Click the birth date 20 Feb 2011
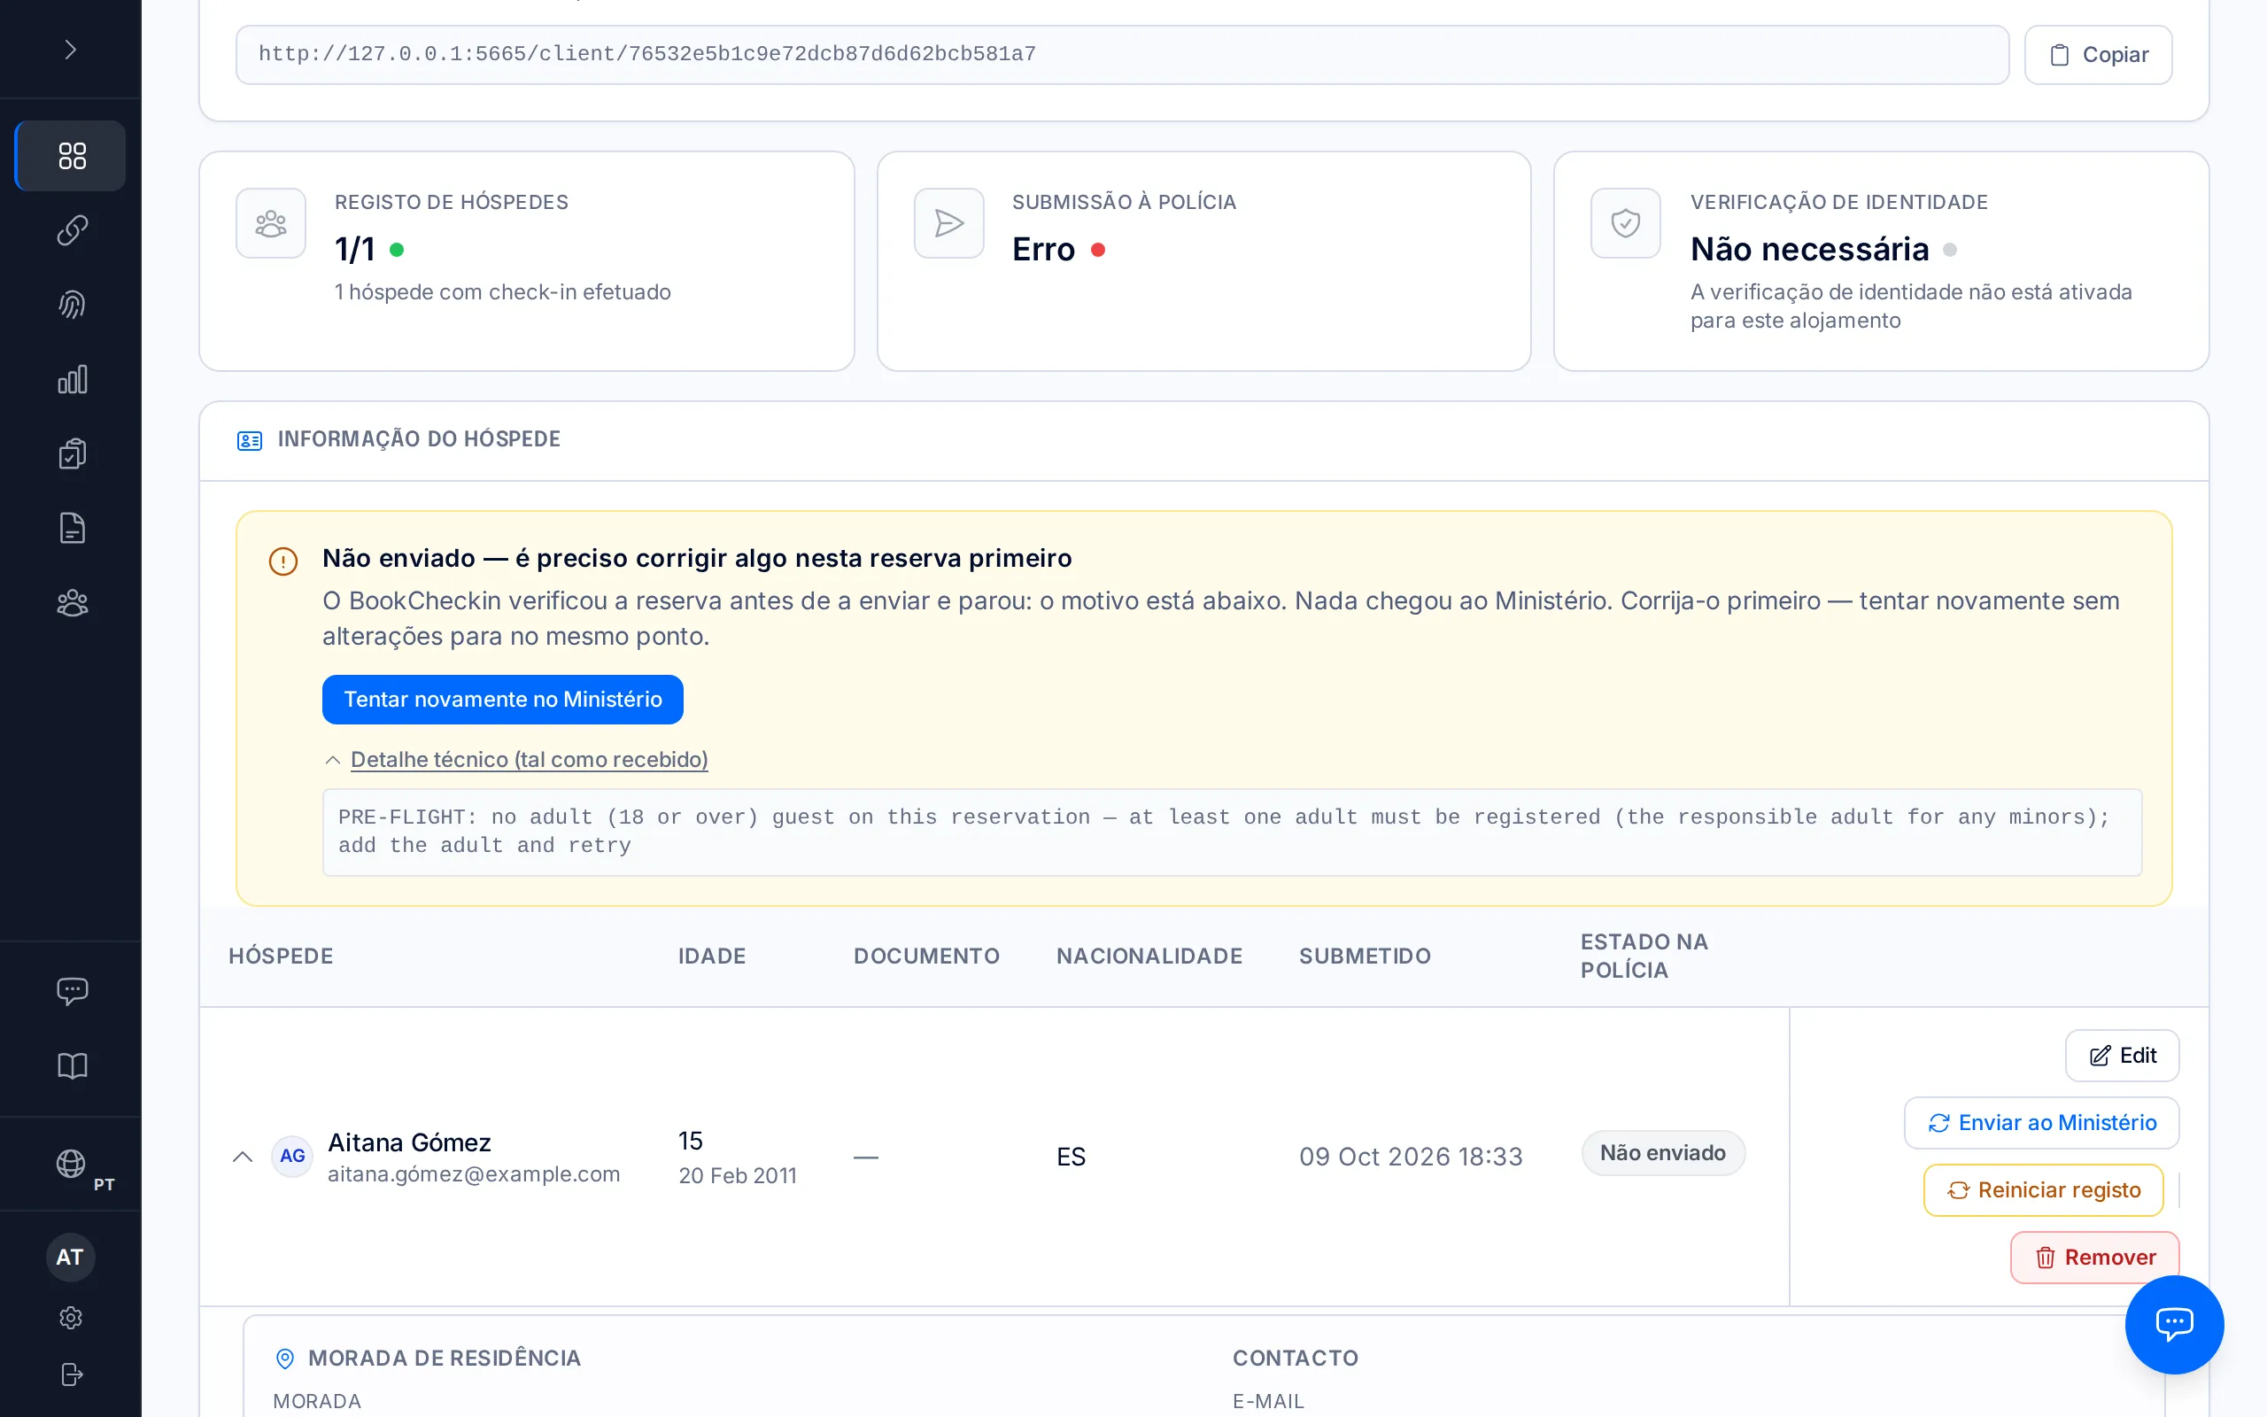2267x1417 pixels. coord(738,1175)
